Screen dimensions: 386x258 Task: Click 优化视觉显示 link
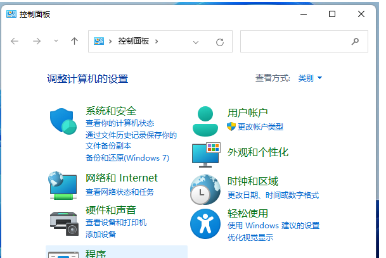pos(250,237)
